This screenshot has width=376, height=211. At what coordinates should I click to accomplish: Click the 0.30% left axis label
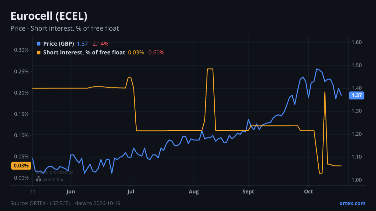pyautogui.click(x=22, y=50)
